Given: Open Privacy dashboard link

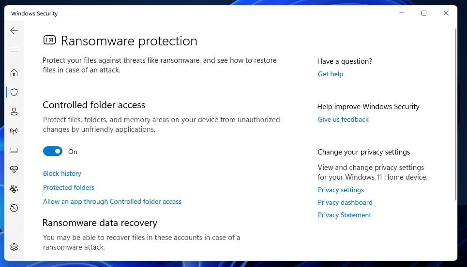Looking at the screenshot, I should [345, 202].
